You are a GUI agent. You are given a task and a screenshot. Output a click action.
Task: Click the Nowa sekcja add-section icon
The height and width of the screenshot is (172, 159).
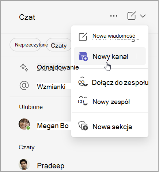click(83, 126)
